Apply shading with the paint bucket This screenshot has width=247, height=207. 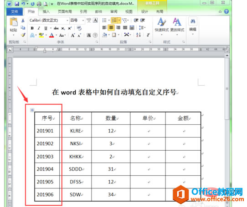point(104,34)
